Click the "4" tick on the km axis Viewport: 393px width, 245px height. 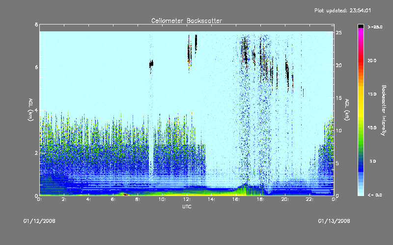point(36,110)
